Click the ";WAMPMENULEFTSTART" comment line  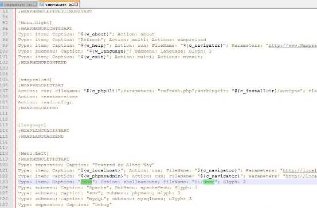coord(44,159)
